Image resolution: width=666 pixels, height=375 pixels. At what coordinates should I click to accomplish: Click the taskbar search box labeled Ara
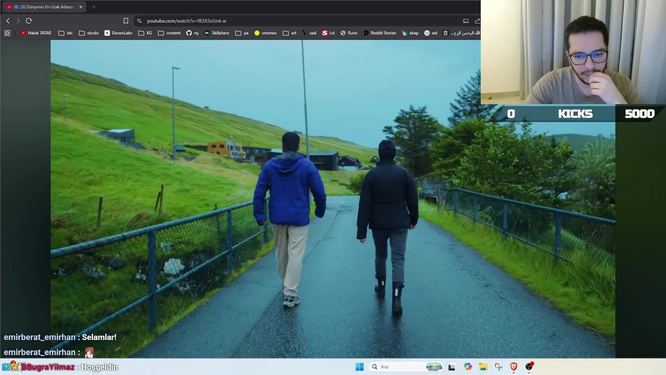click(x=406, y=367)
